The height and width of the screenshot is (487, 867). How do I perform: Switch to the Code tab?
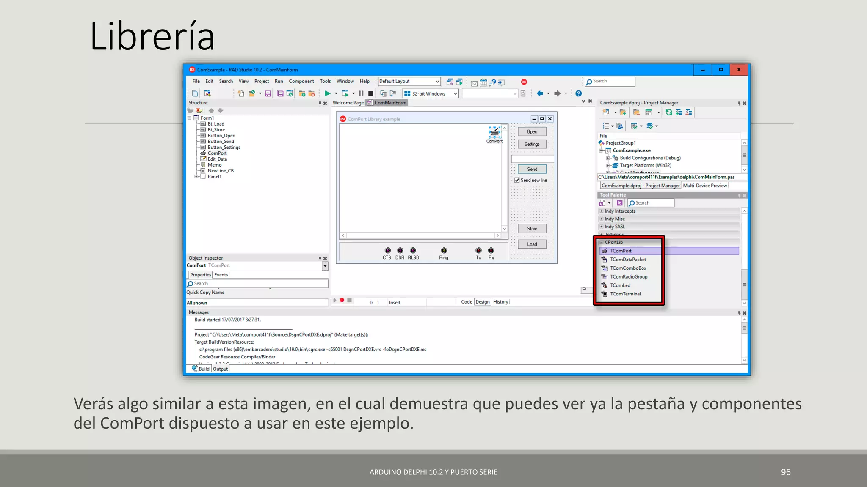click(x=467, y=302)
